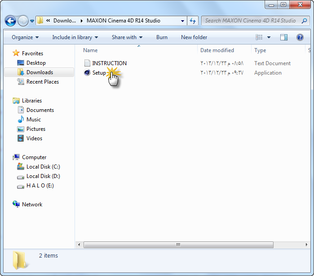
Task: Open the H A L O (E:) drive
Action: (x=40, y=186)
